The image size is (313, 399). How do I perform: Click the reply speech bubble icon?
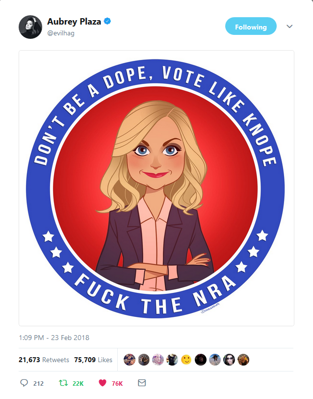(x=24, y=383)
